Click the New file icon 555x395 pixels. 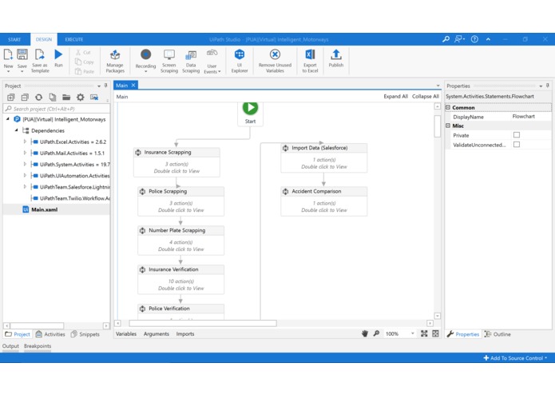click(8, 55)
